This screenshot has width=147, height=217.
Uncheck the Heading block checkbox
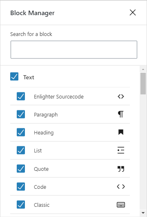click(21, 132)
